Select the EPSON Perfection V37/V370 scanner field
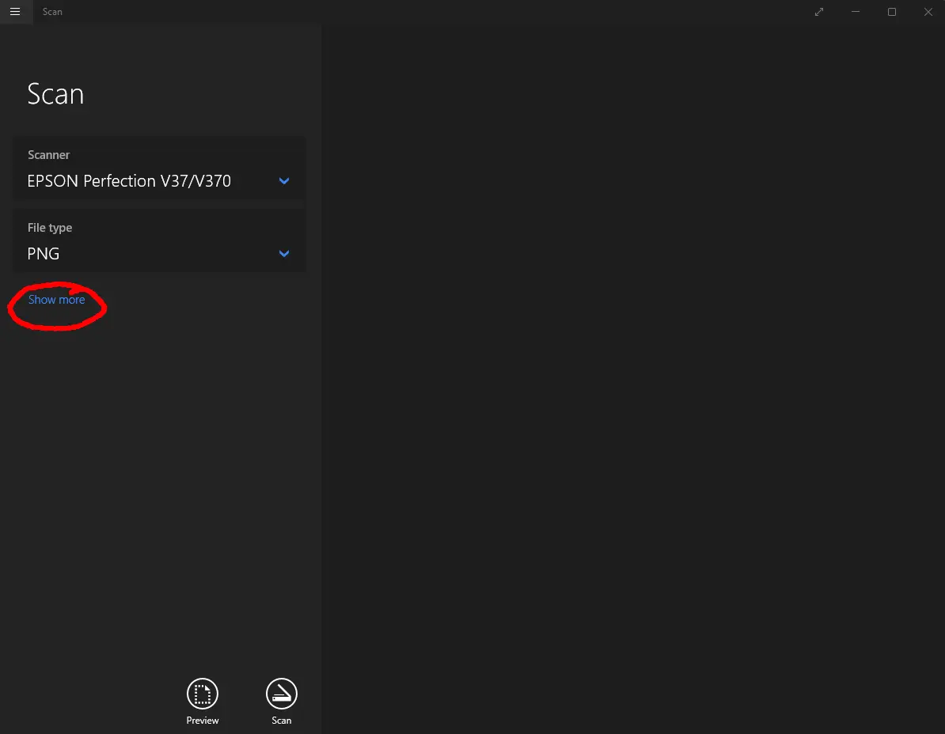Image resolution: width=945 pixels, height=734 pixels. pos(129,181)
